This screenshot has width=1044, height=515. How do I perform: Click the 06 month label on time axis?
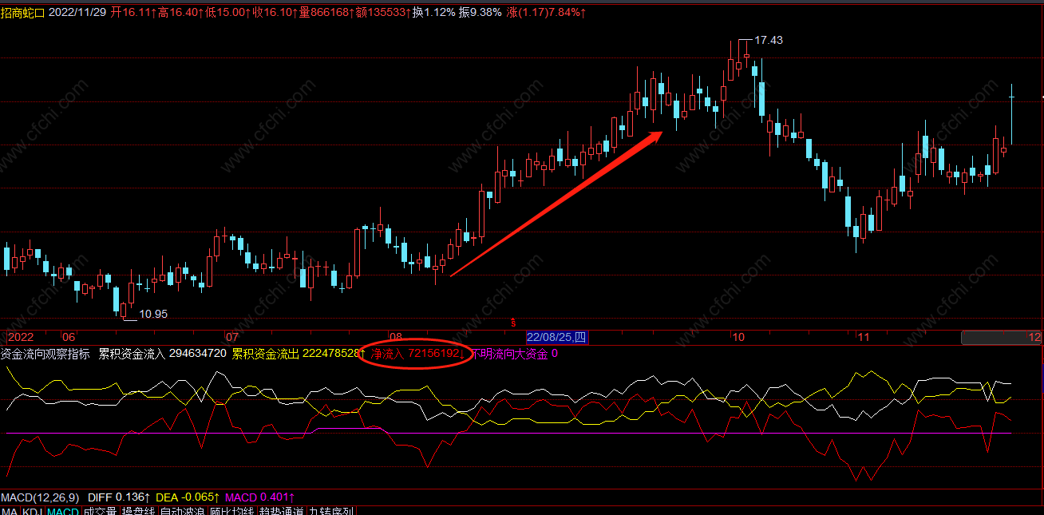(x=69, y=338)
